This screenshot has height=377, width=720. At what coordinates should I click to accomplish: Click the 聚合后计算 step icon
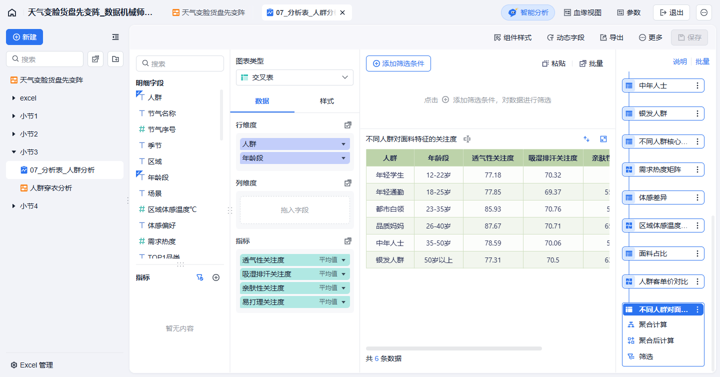coord(630,340)
